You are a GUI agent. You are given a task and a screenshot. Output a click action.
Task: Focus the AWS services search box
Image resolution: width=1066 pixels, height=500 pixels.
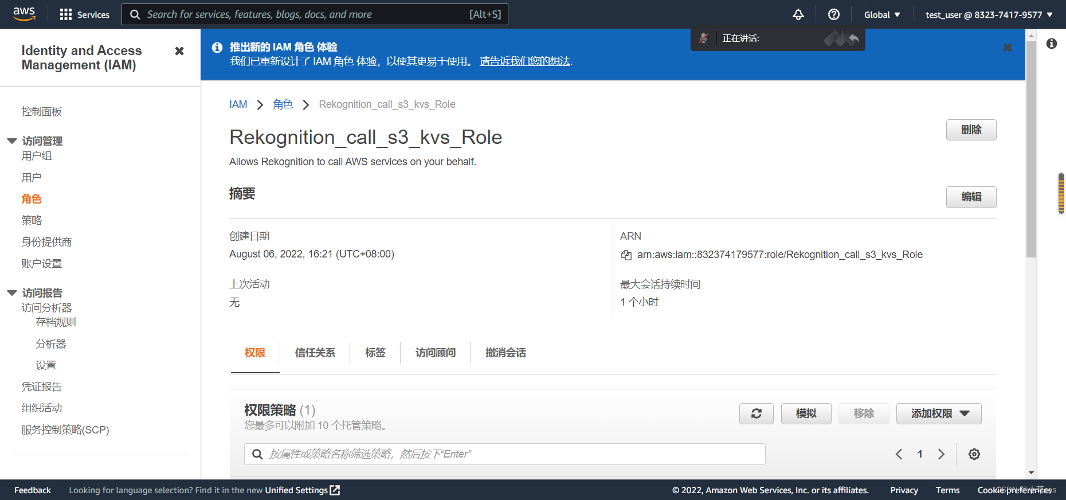tap(315, 14)
